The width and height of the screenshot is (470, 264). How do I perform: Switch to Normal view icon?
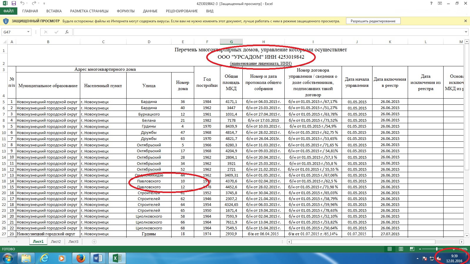pos(390,249)
